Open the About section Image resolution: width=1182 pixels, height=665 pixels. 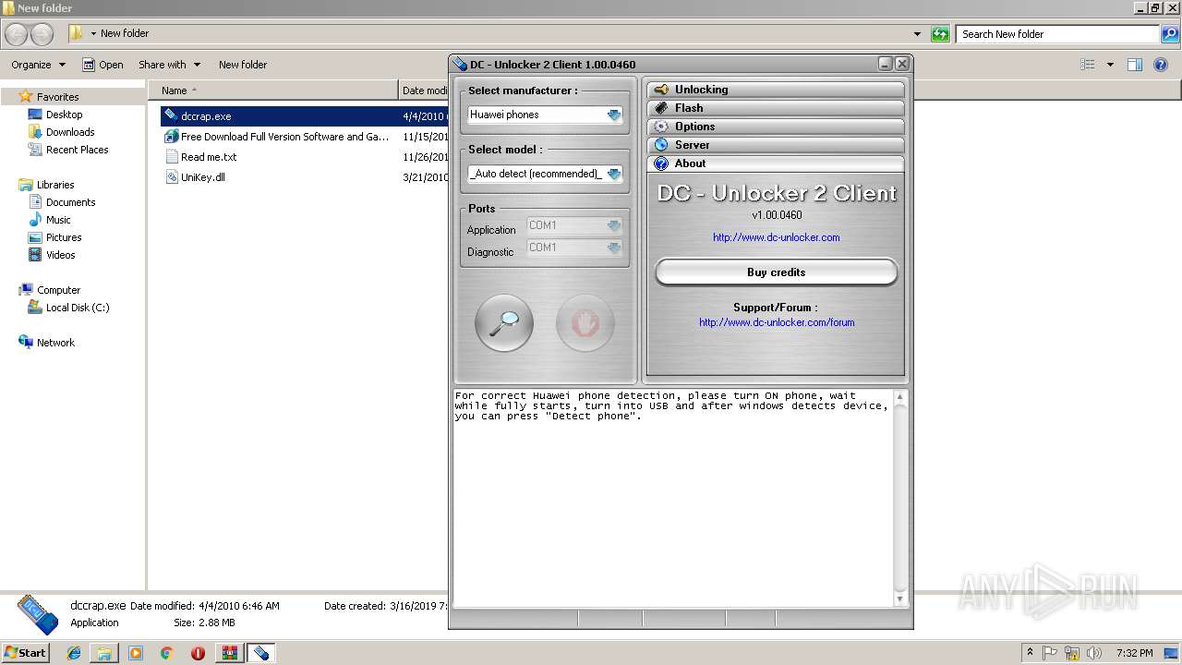[x=776, y=163]
